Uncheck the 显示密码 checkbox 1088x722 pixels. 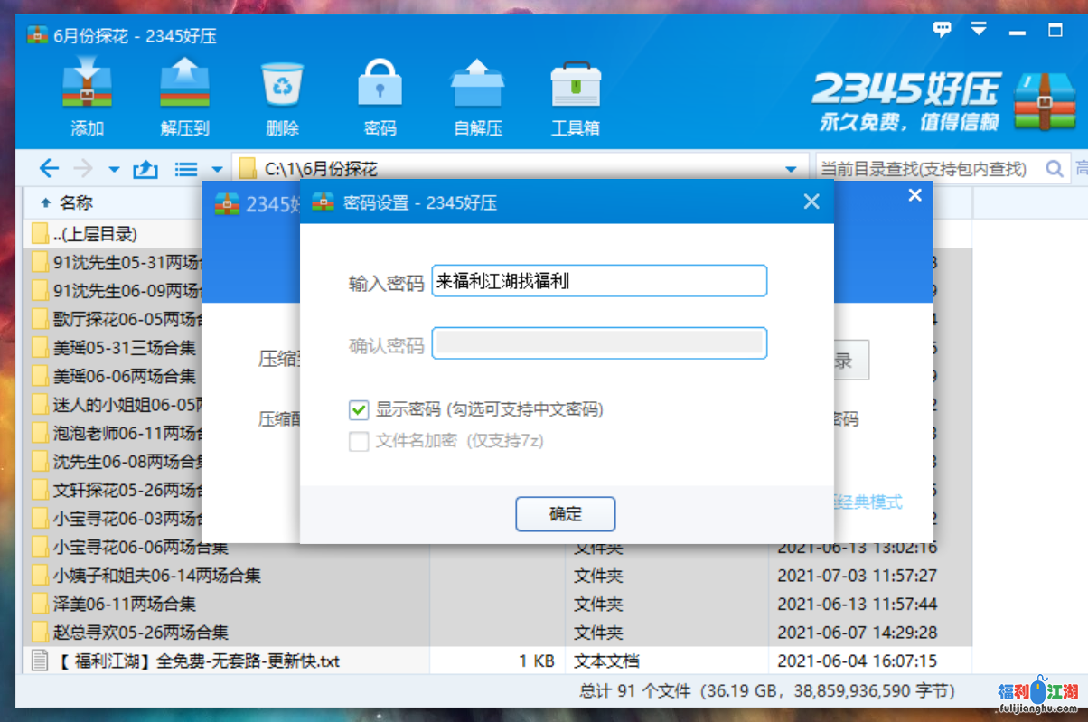[x=359, y=410]
